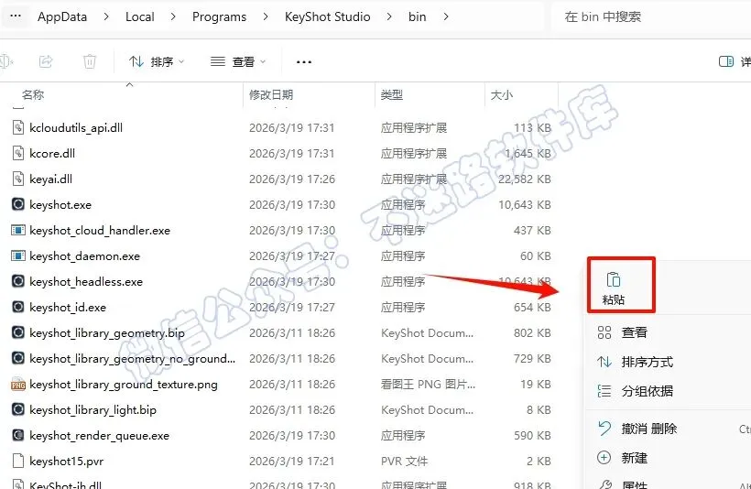Go to KeyShot Studio in the breadcrumb
The image size is (751, 489).
pyautogui.click(x=328, y=16)
